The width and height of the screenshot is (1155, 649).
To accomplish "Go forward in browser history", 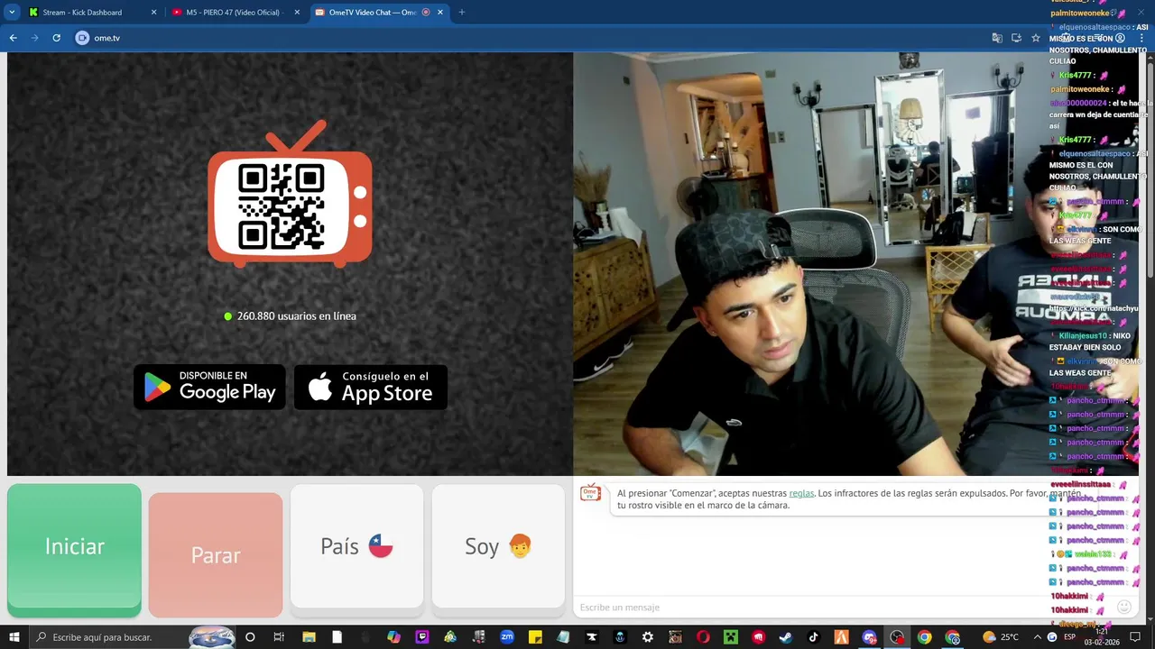I will coord(34,38).
